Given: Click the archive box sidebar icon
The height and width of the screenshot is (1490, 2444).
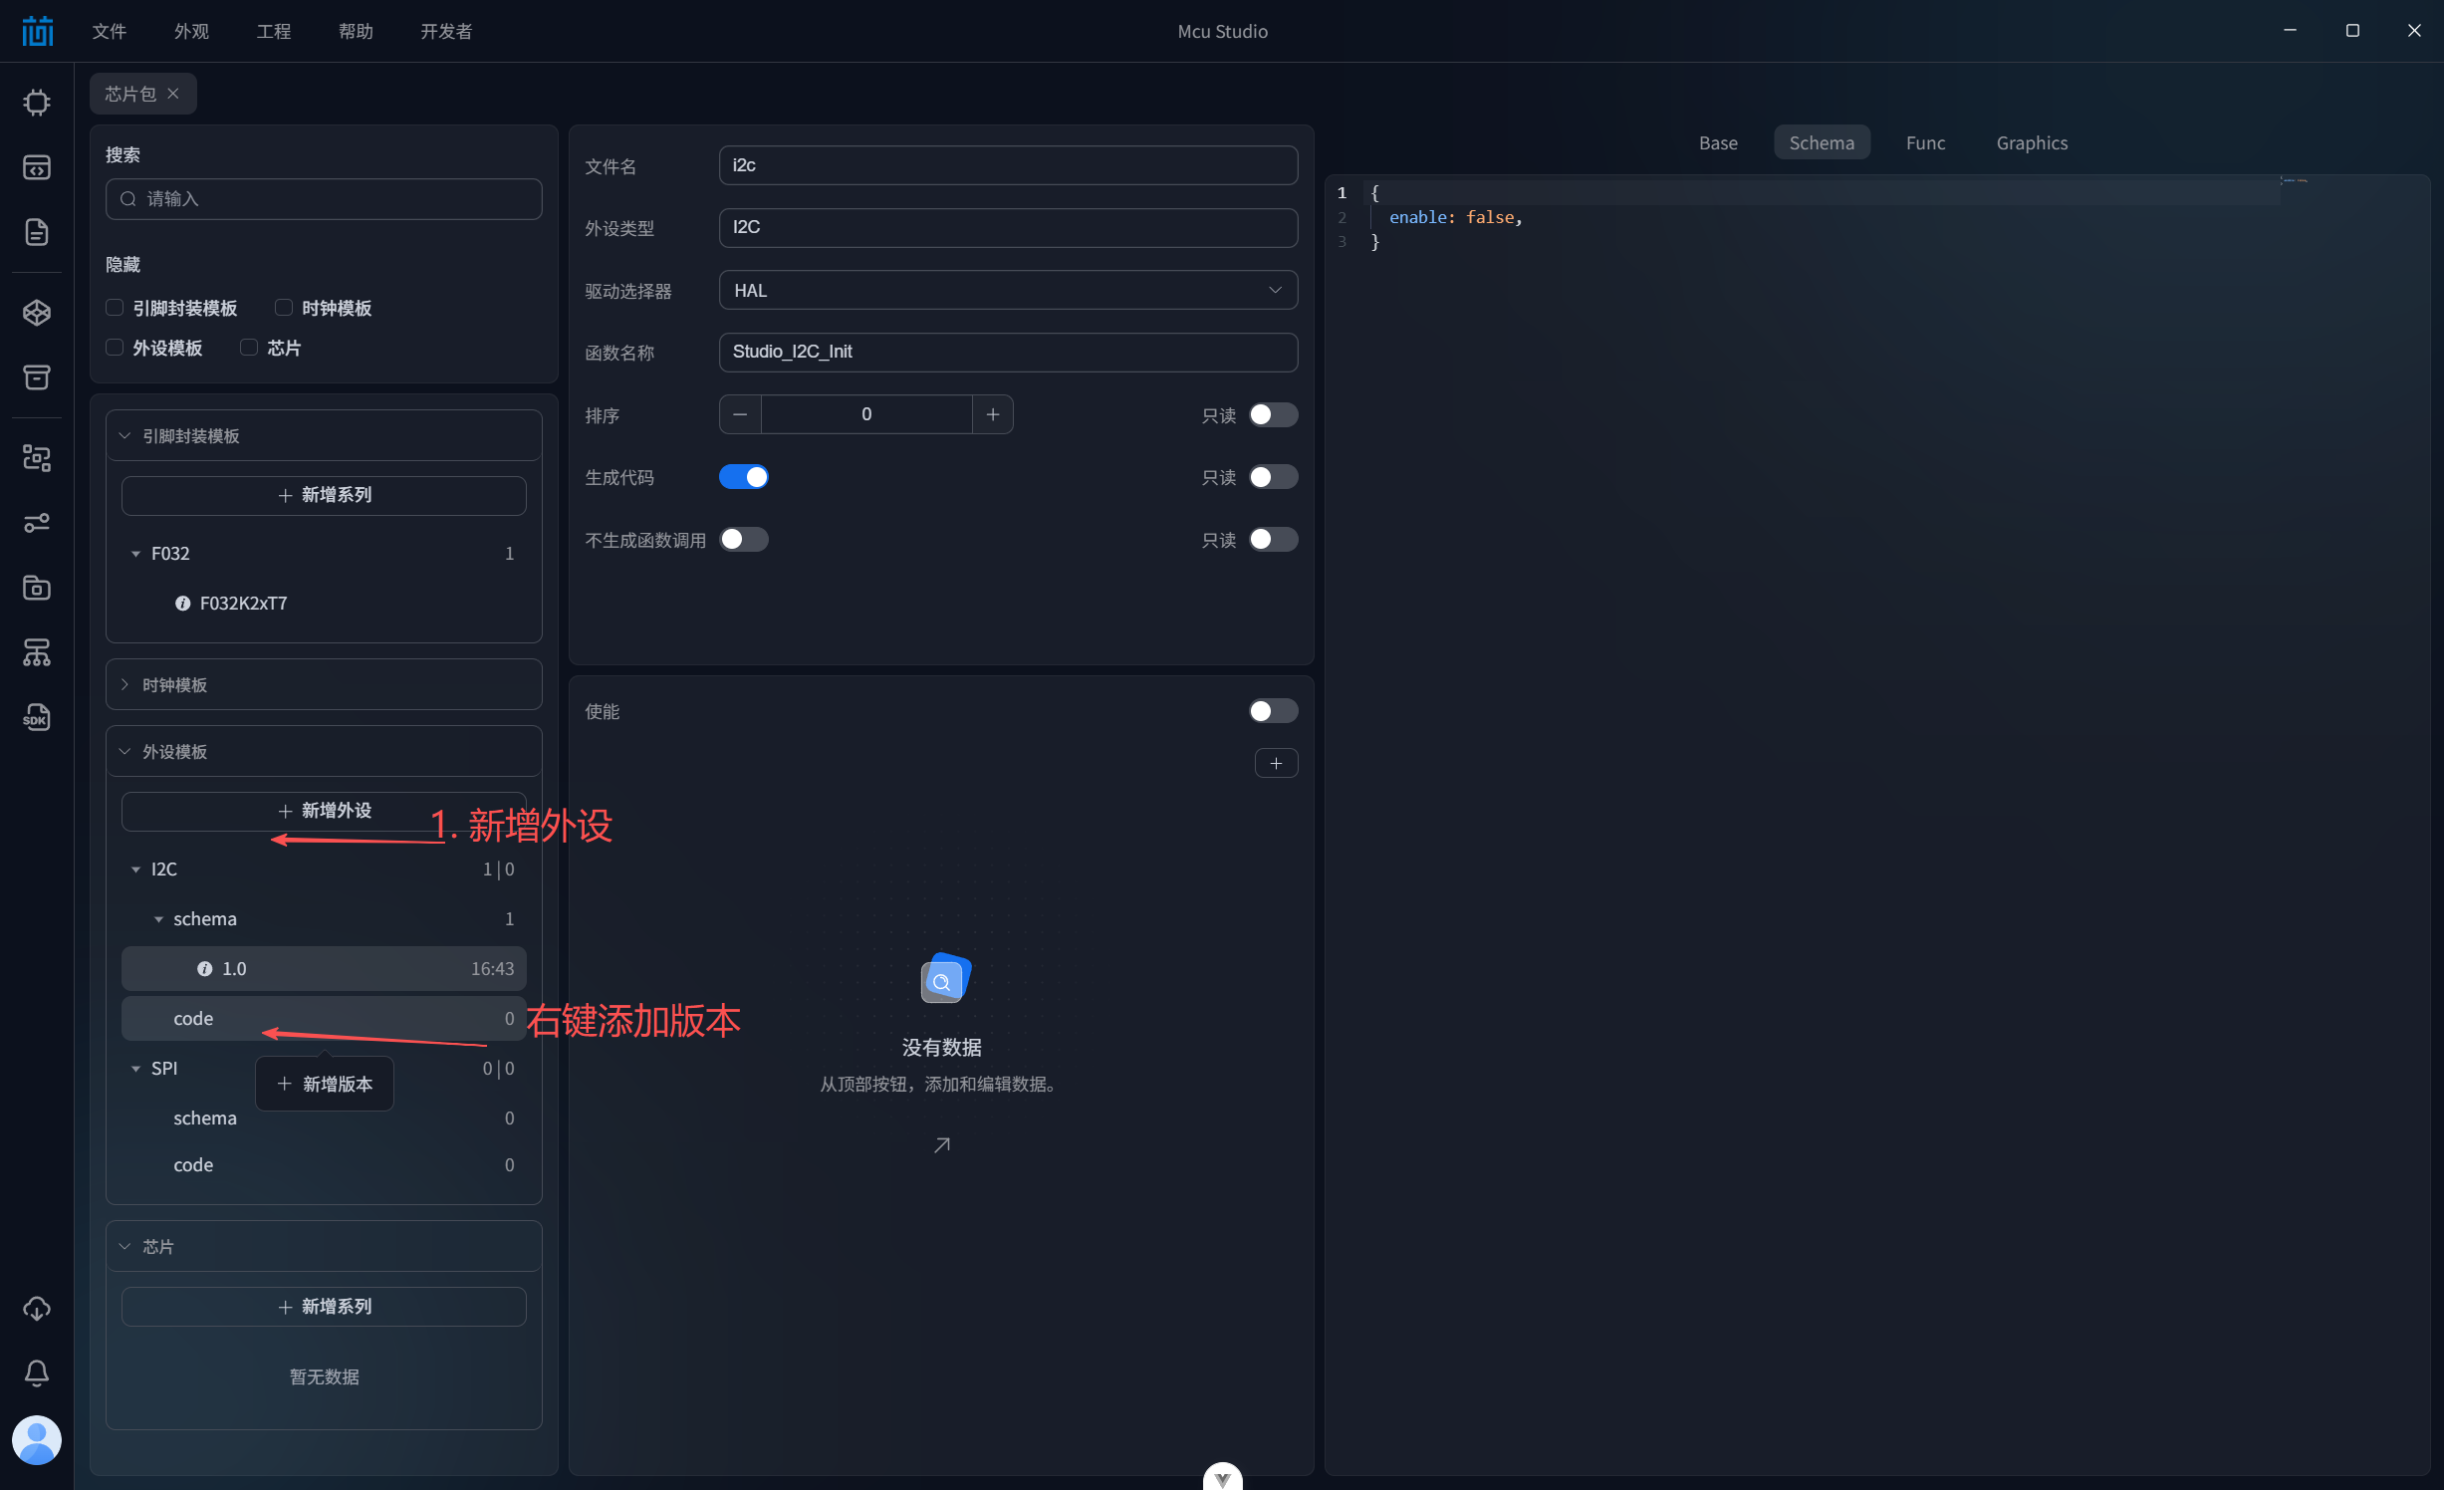Looking at the screenshot, I should pos(37,377).
